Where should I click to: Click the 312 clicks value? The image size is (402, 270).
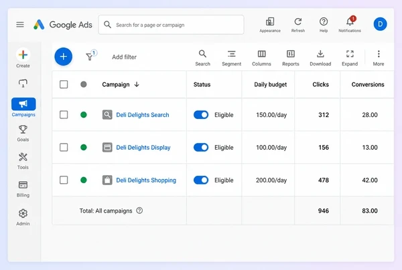tap(324, 115)
